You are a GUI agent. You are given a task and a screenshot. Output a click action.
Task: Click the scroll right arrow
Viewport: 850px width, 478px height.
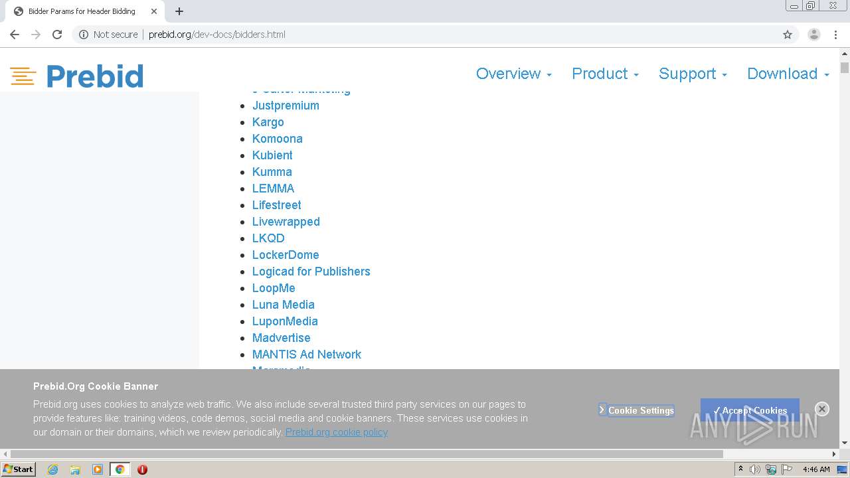[834, 454]
